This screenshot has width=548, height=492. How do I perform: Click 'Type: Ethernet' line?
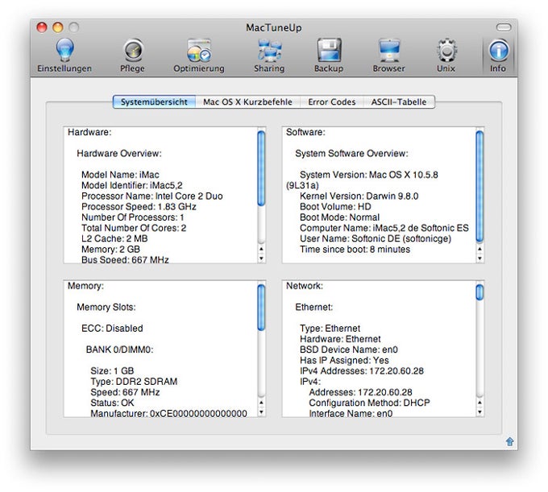pyautogui.click(x=330, y=329)
